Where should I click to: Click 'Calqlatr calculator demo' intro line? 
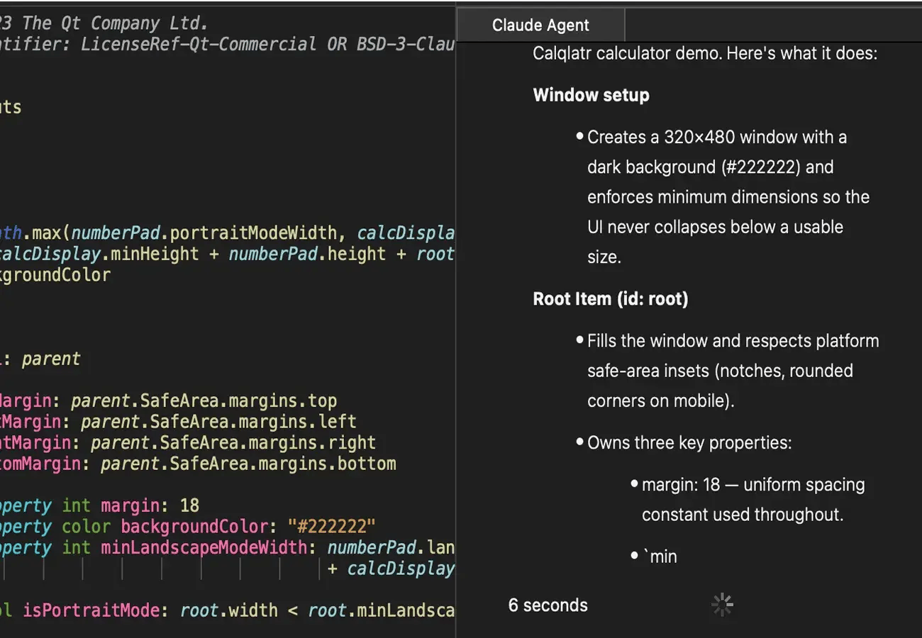click(705, 53)
